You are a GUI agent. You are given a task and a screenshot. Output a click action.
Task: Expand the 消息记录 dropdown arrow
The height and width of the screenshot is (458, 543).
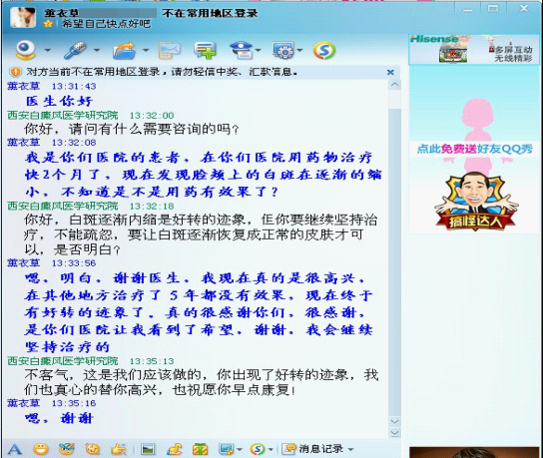[x=350, y=450]
